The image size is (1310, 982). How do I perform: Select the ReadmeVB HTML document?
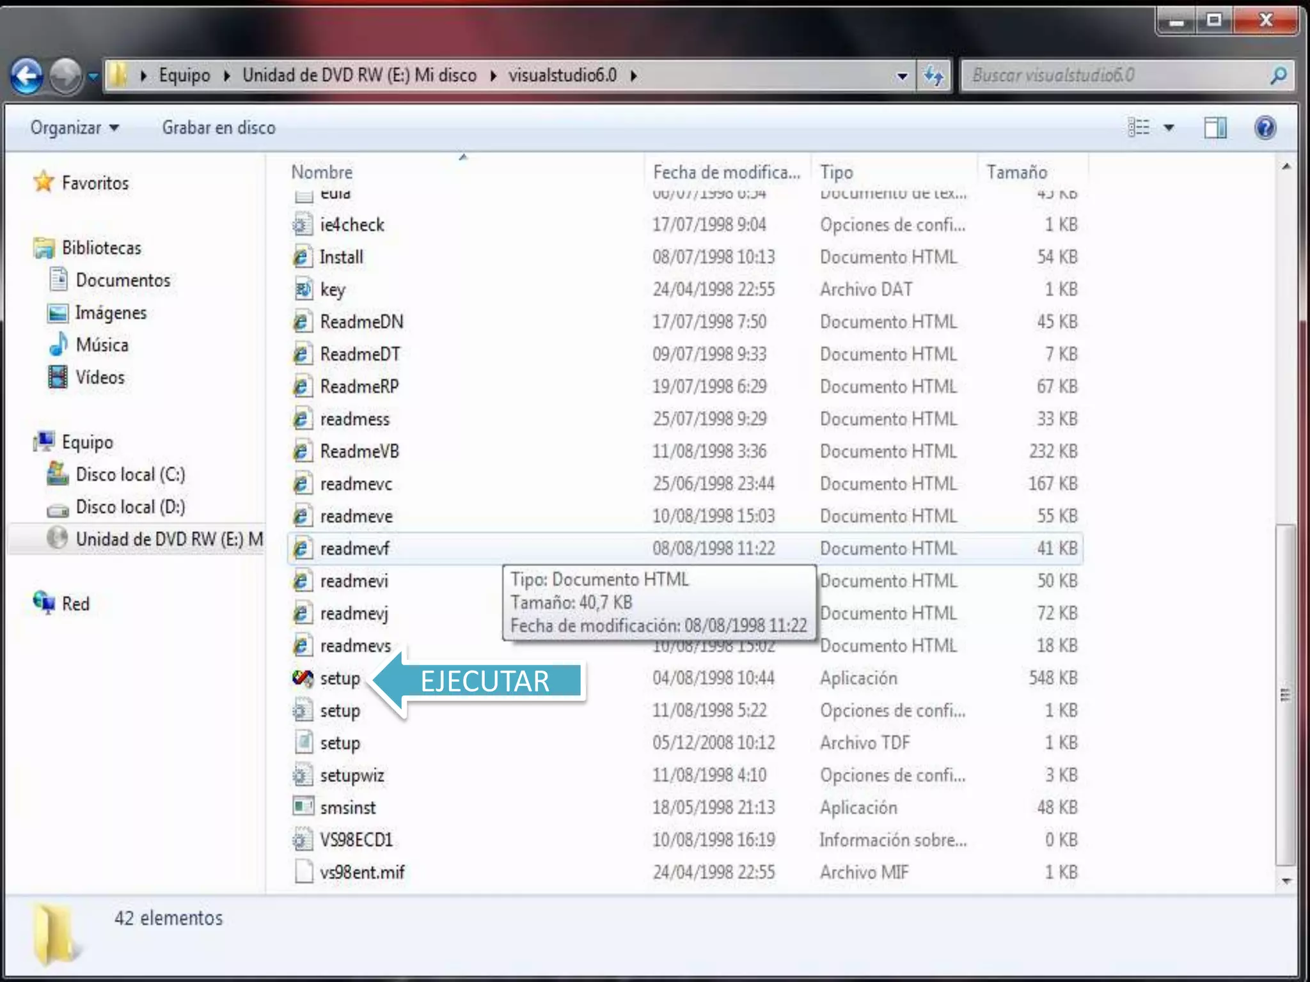pos(359,451)
